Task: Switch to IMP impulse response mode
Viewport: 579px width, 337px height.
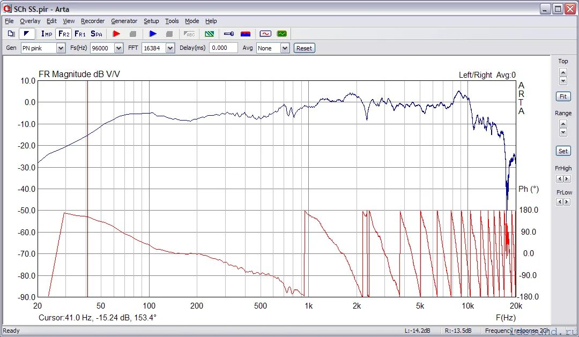Action: [47, 34]
